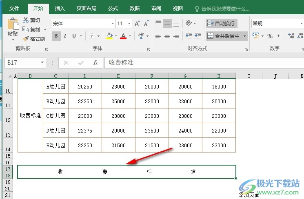304x199 pixels.
Task: Apply italic formatting
Action: (x=65, y=36)
